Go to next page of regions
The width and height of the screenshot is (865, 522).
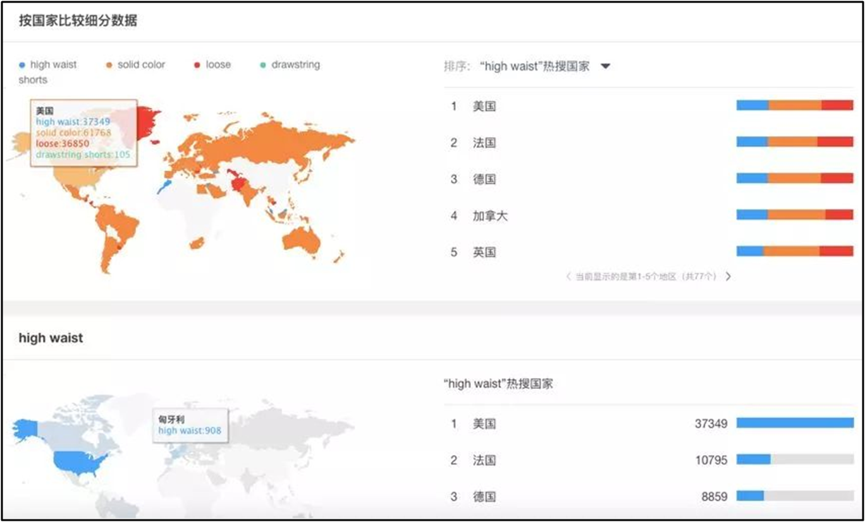tap(728, 276)
